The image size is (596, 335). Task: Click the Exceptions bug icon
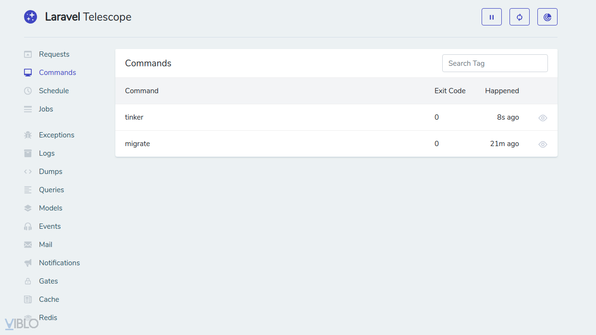(x=28, y=135)
